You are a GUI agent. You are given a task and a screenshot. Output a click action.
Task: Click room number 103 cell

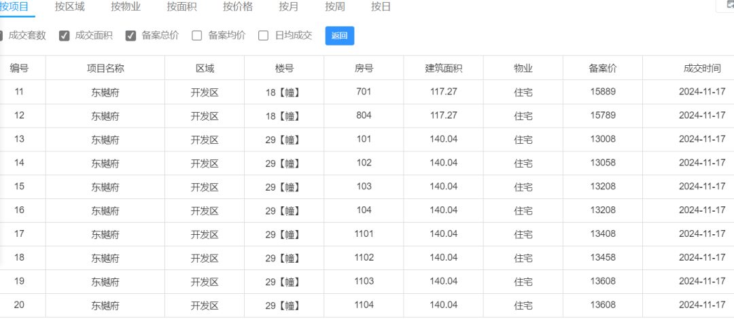tap(364, 186)
